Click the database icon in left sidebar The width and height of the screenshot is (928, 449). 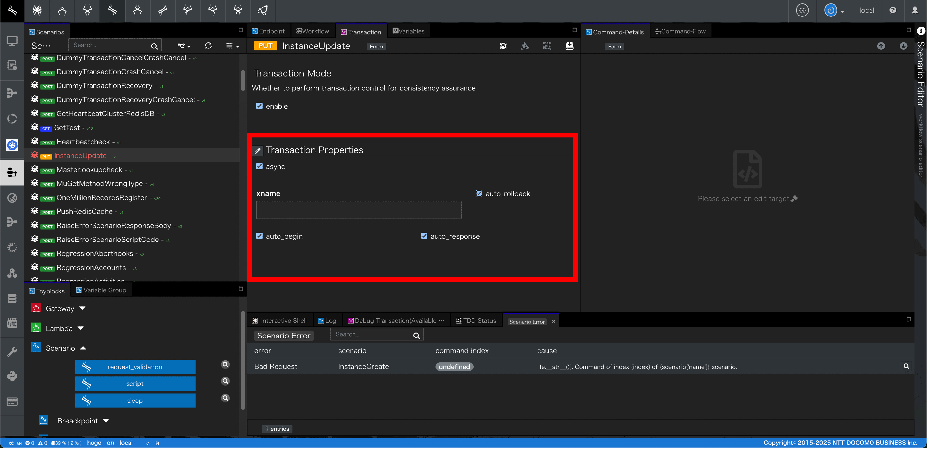[x=12, y=298]
